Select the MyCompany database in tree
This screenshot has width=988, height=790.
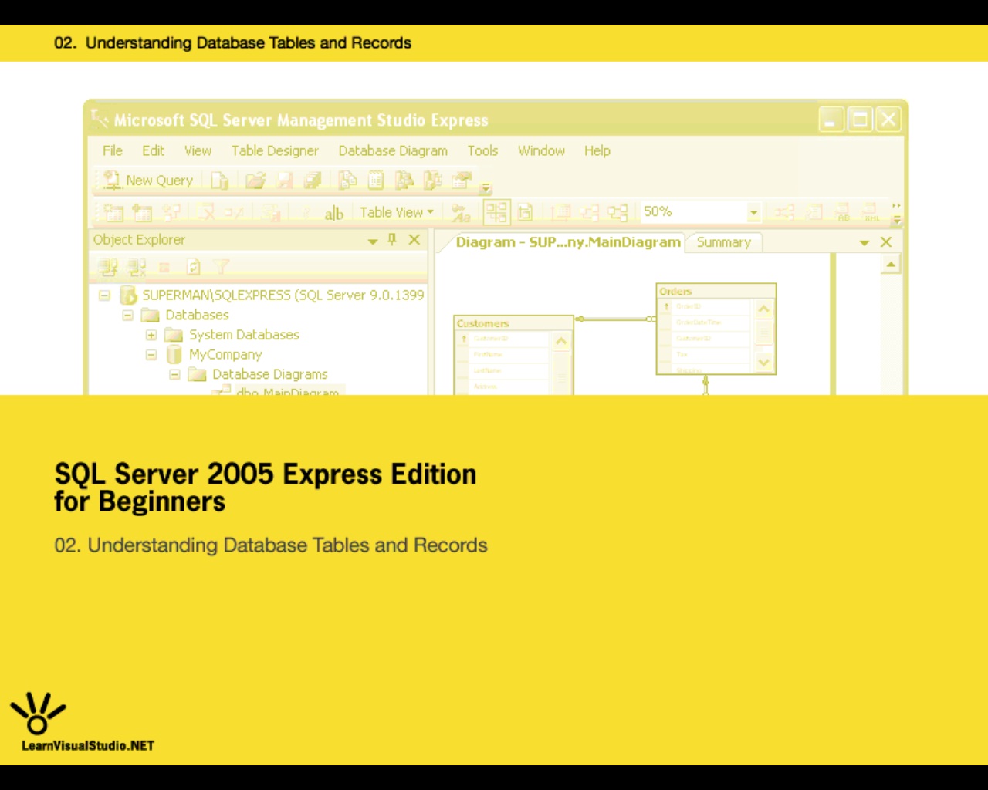[x=225, y=355]
